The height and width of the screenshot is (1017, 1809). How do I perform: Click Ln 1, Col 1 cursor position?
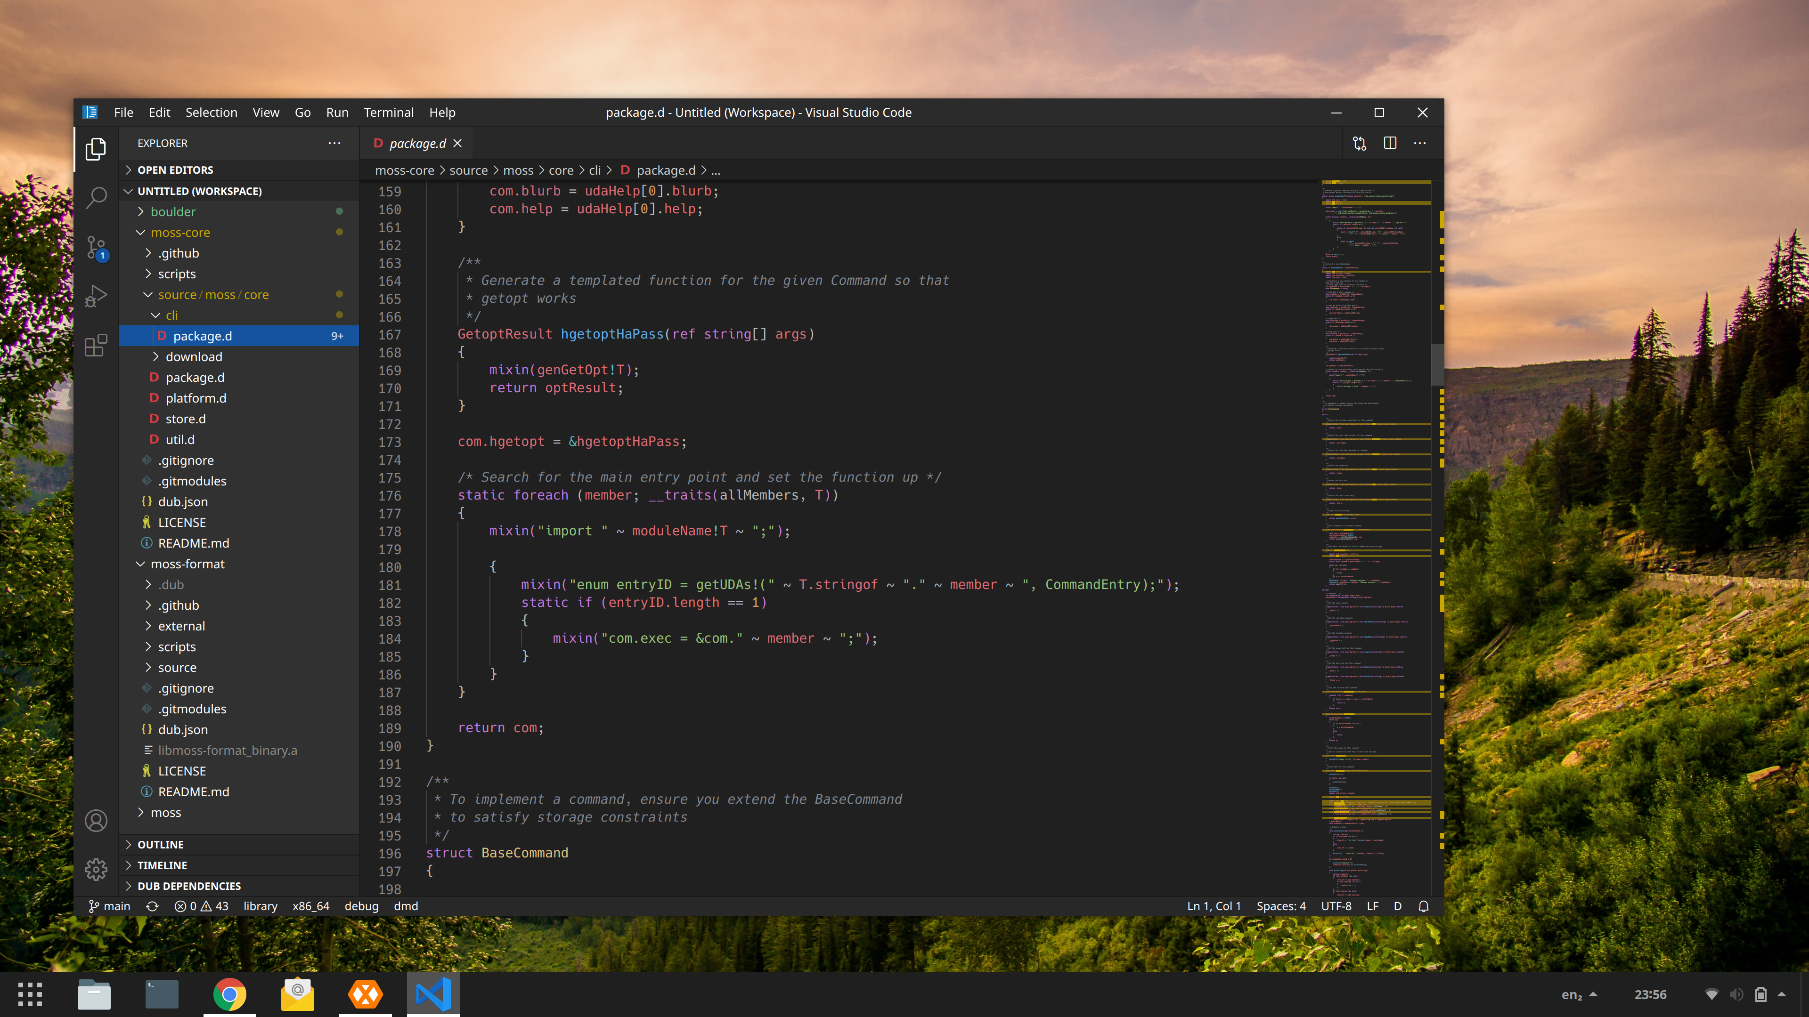[1214, 906]
